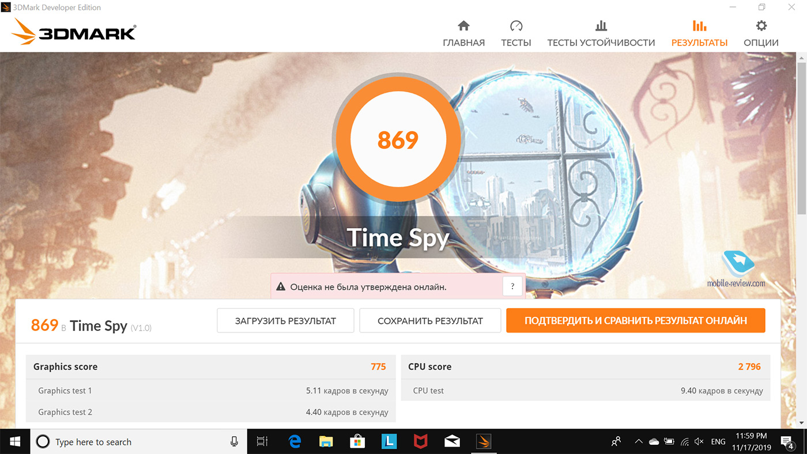Click the muted volume tray icon
Image resolution: width=807 pixels, height=454 pixels.
[x=699, y=442]
